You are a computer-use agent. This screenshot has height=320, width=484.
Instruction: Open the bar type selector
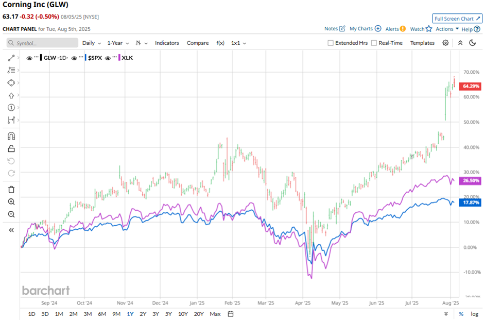[142, 43]
